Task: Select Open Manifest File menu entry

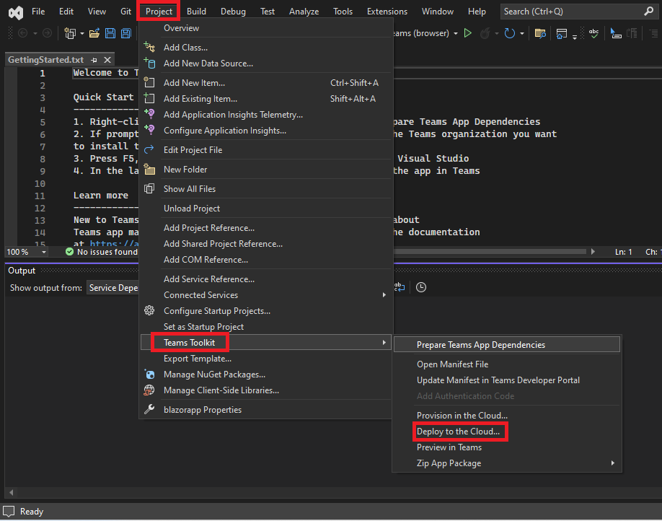Action: click(x=452, y=364)
